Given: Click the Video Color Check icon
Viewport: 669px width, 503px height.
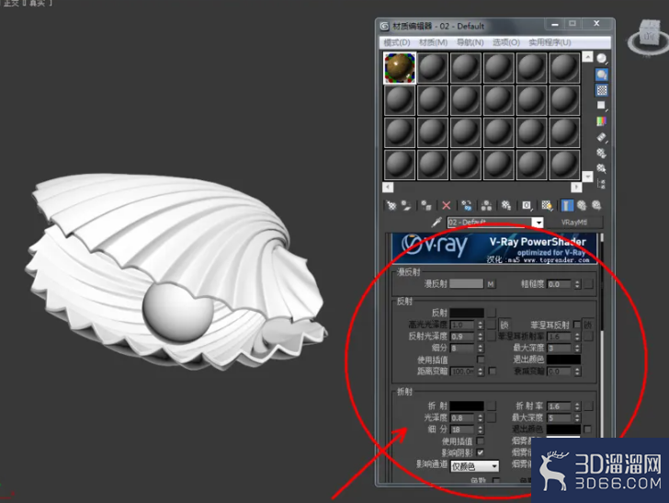Looking at the screenshot, I should [x=602, y=121].
